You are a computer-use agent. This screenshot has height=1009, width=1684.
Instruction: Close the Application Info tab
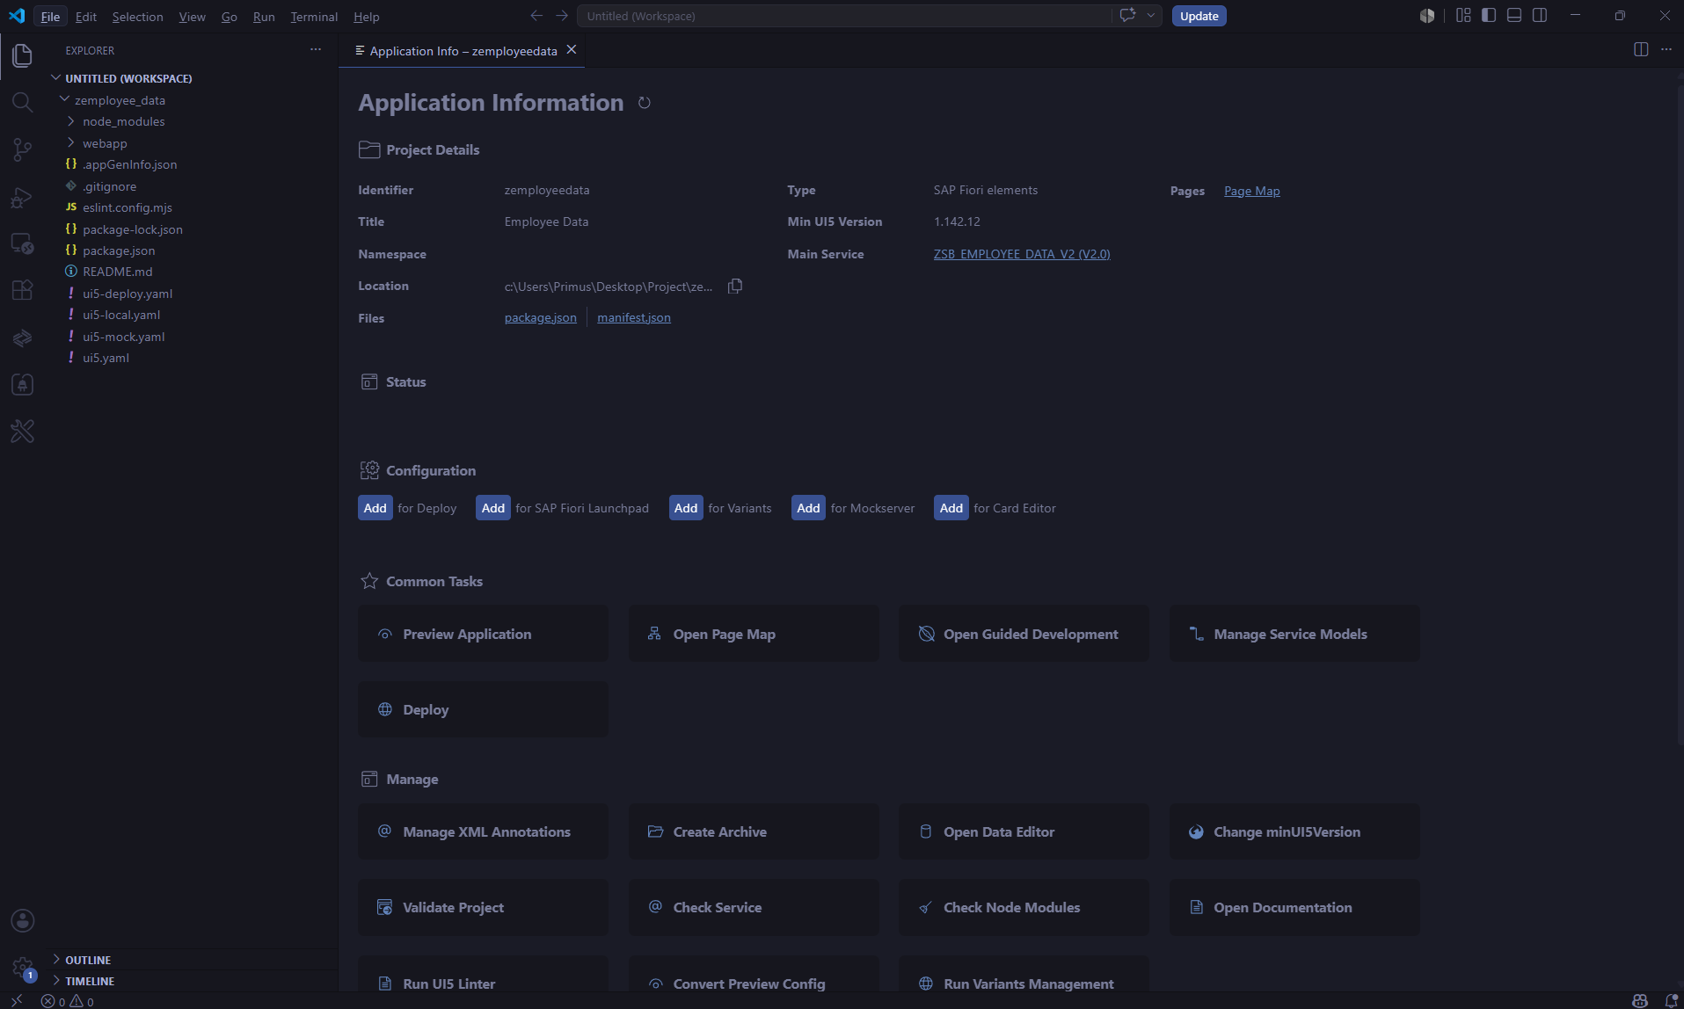572,50
